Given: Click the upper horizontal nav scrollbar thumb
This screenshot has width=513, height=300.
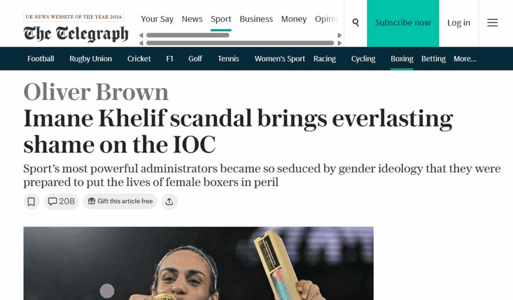Looking at the screenshot, I should (187, 35).
